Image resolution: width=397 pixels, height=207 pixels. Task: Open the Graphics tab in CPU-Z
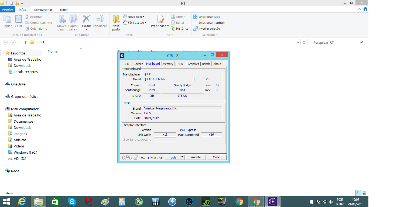coord(193,64)
